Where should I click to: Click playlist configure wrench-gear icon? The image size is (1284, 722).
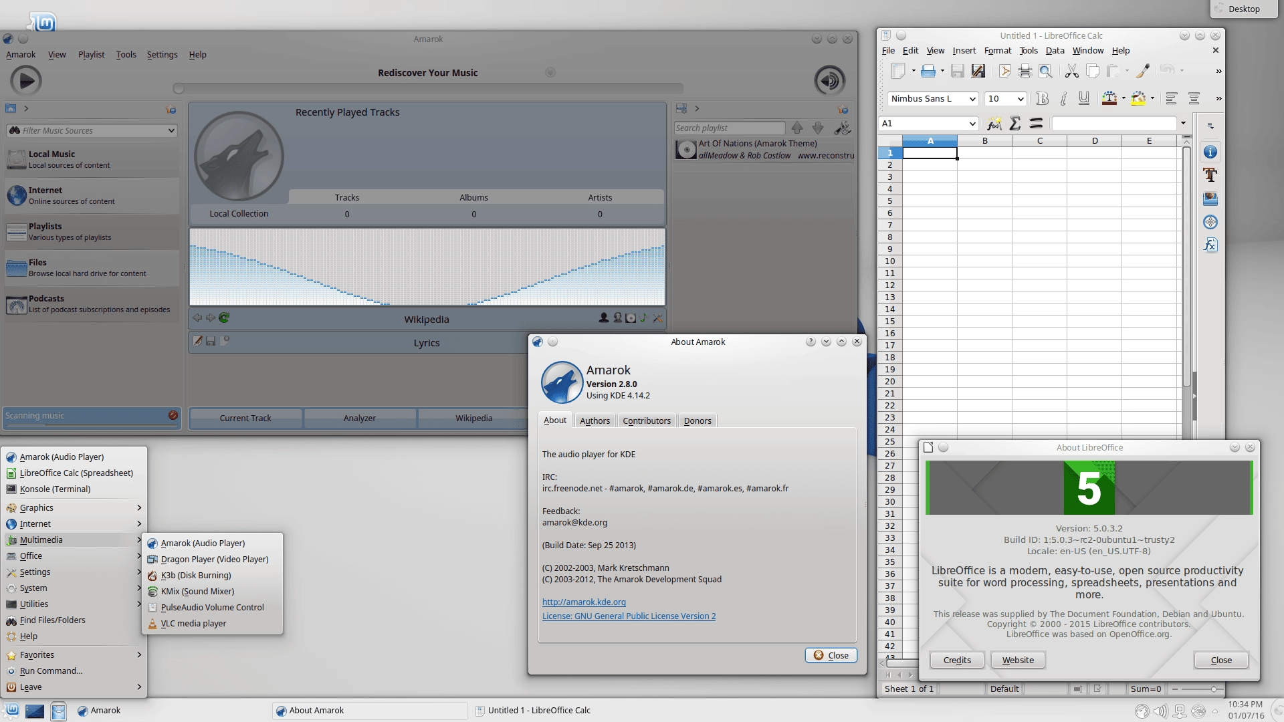(843, 128)
